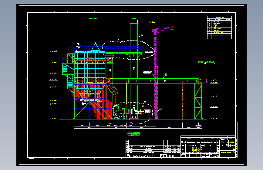The image size is (263, 170).
Task: Select the upper revision cloud outline
Action: [x=128, y=50]
